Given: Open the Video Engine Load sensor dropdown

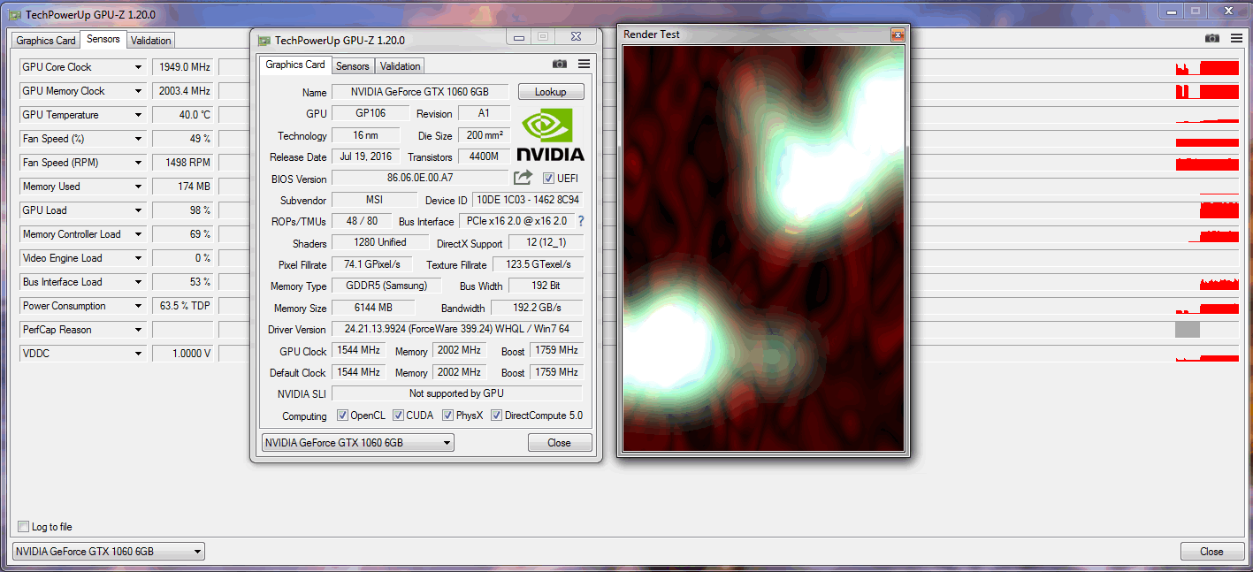Looking at the screenshot, I should (x=138, y=258).
